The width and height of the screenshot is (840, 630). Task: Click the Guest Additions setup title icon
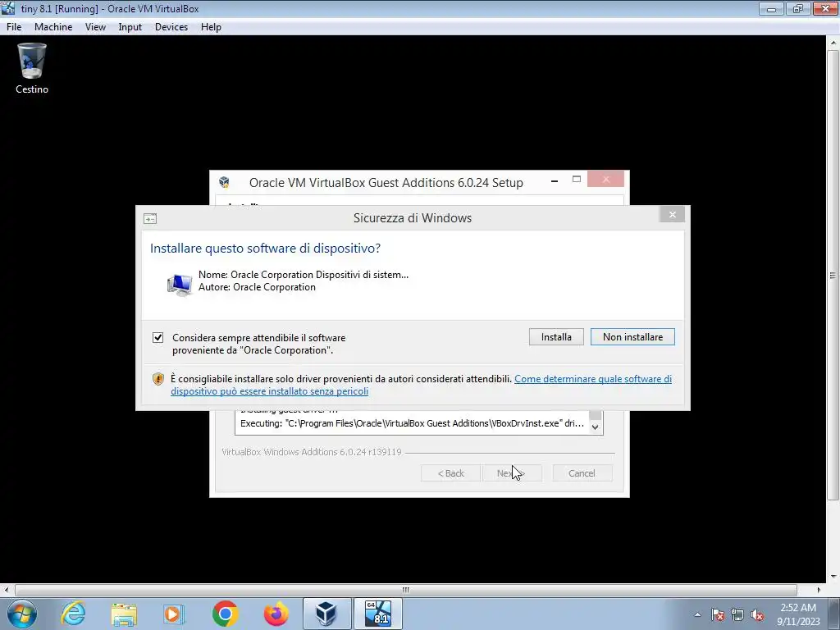coord(225,183)
